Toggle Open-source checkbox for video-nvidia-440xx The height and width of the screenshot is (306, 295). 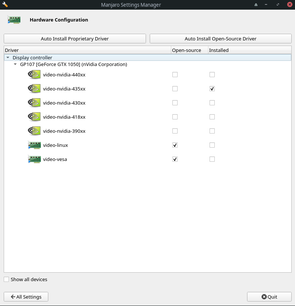coord(175,75)
